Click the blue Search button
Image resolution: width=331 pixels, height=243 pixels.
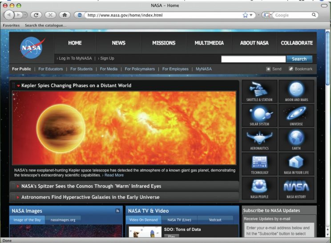(299, 59)
